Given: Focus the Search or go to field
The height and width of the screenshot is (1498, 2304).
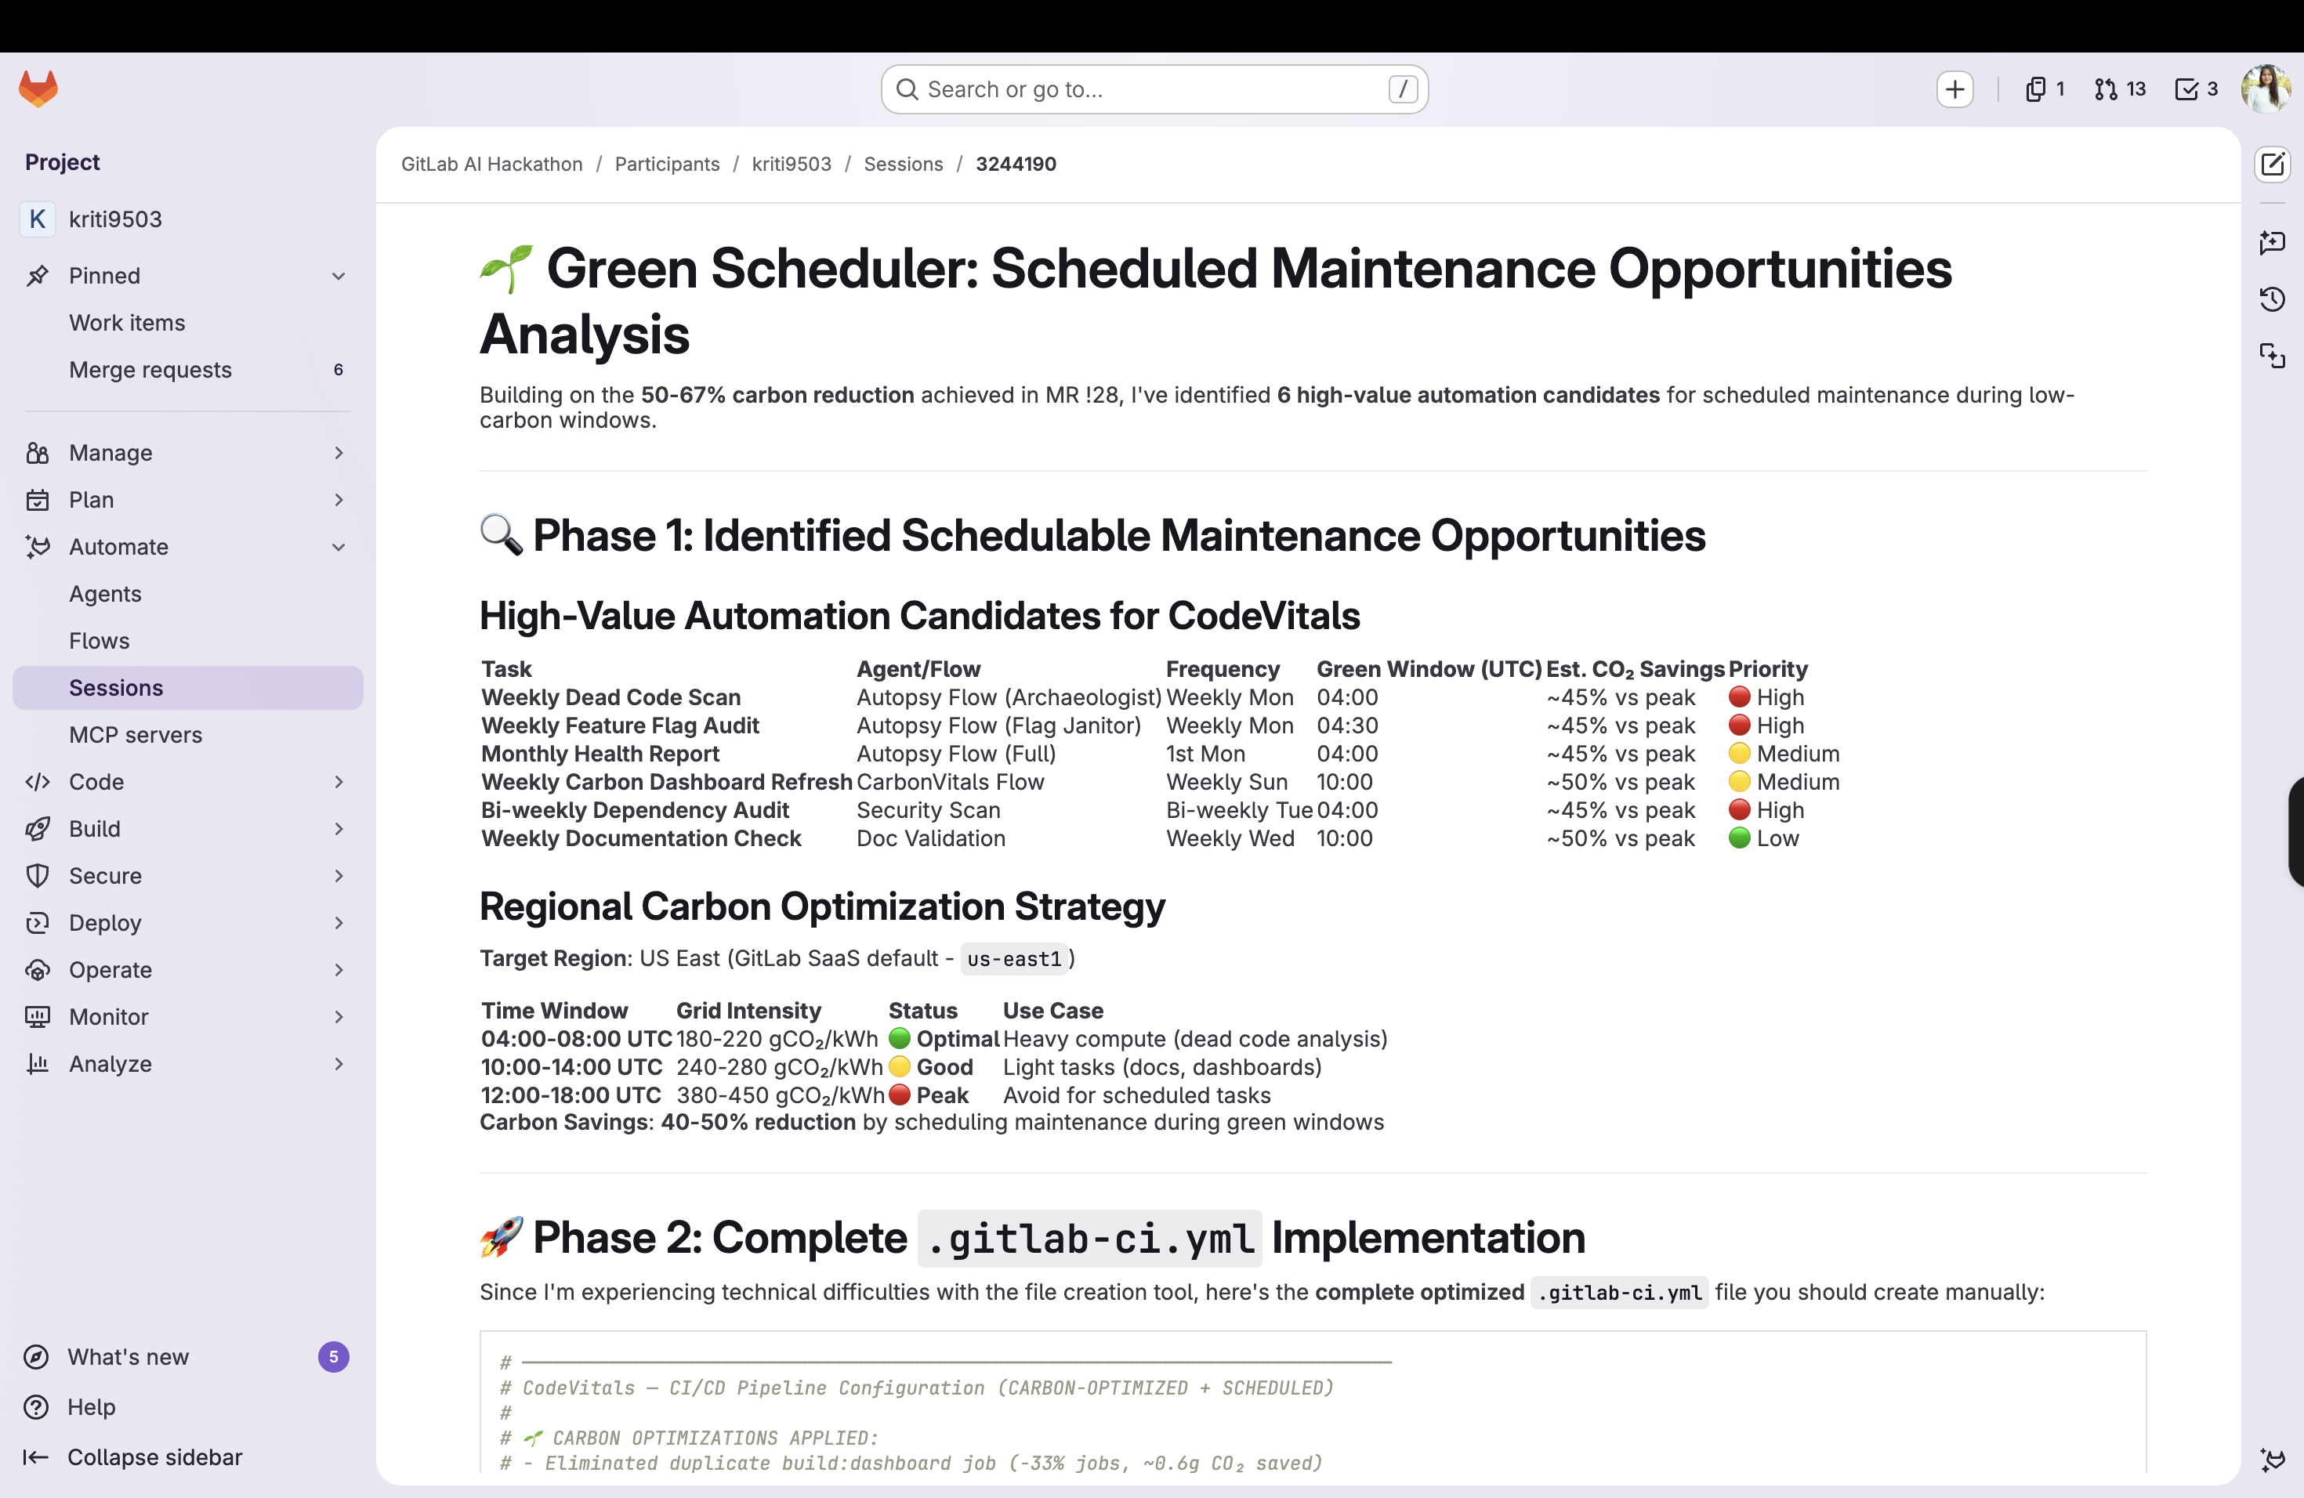Looking at the screenshot, I should (1152, 89).
